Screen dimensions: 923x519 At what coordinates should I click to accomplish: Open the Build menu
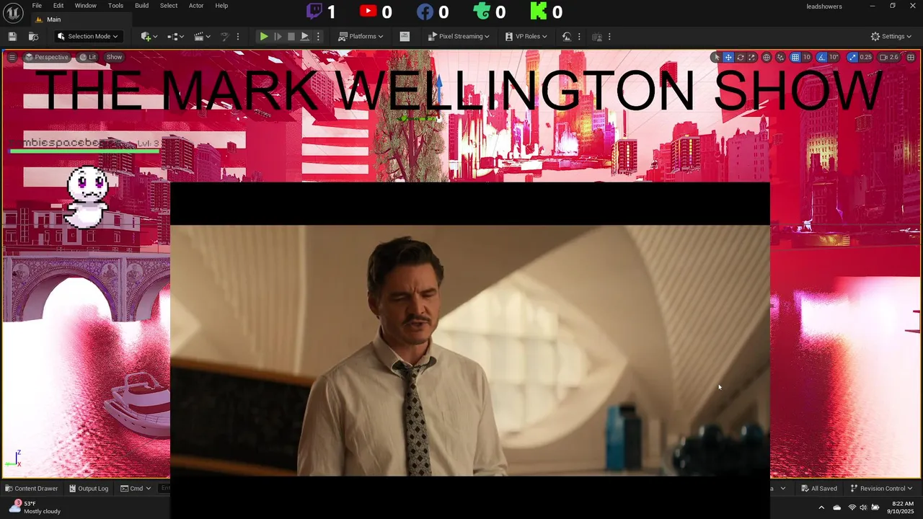click(x=141, y=6)
